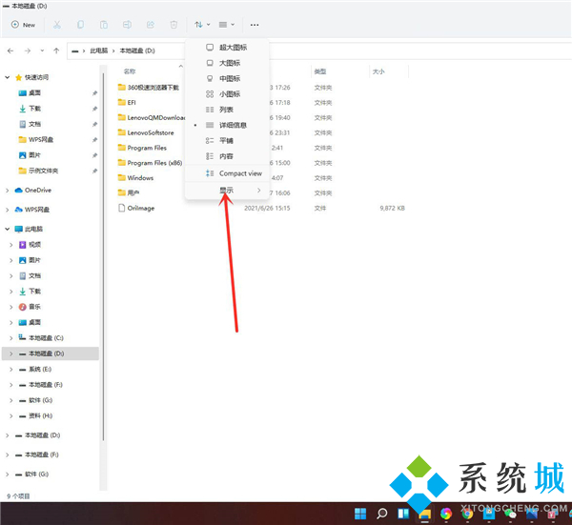572x525 pixels.
Task: Open the See more ellipsis menu
Action: (255, 25)
